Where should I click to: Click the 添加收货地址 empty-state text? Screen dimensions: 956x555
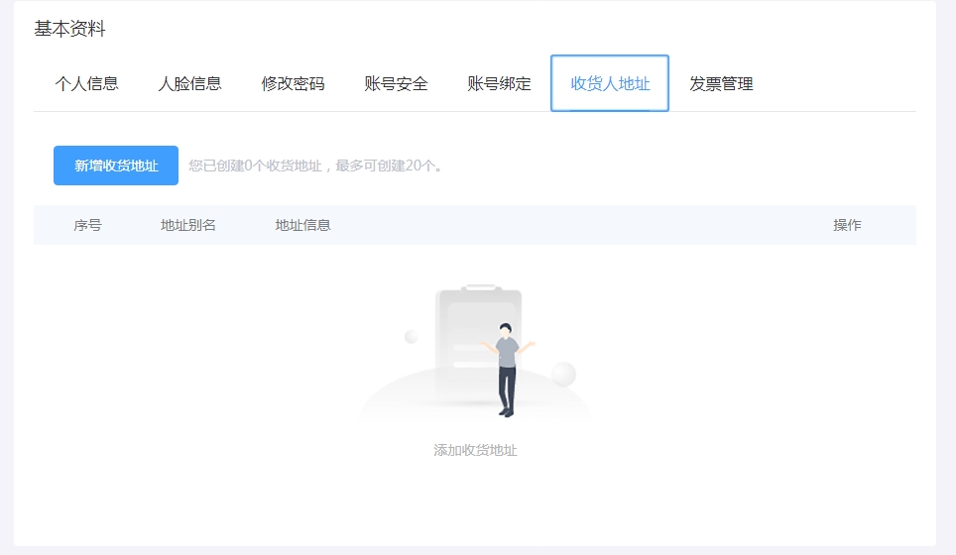tap(475, 450)
